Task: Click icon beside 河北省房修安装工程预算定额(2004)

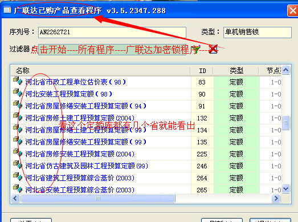Action: 18,153
